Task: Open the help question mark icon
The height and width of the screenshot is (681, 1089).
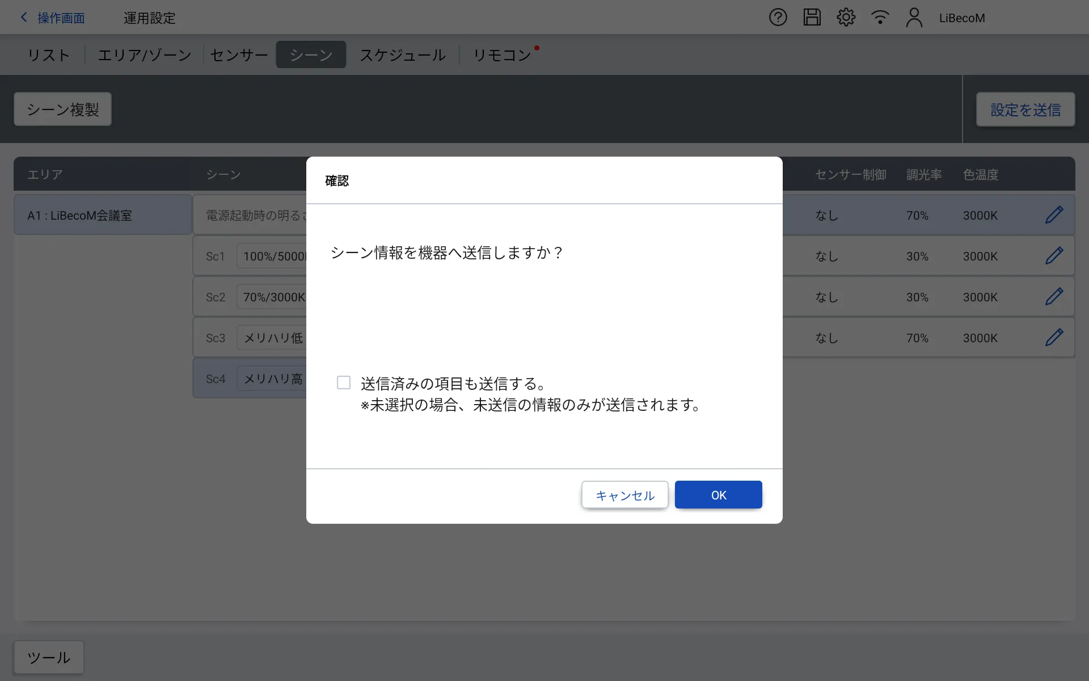Action: 778,18
